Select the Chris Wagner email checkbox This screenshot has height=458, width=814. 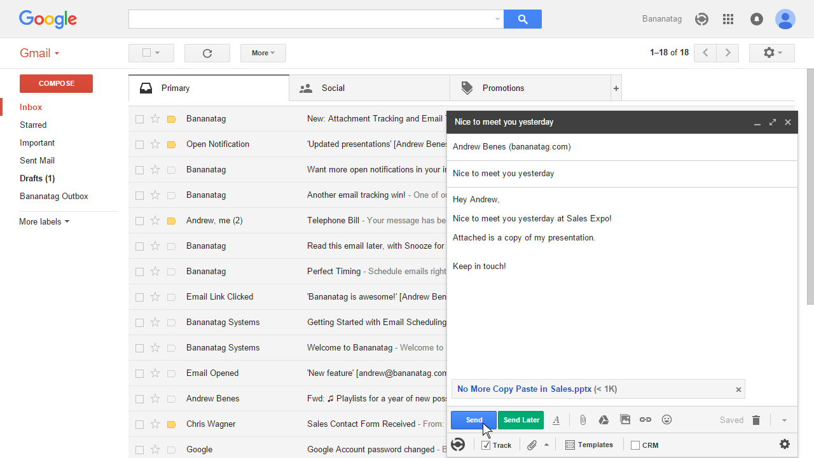click(x=139, y=424)
